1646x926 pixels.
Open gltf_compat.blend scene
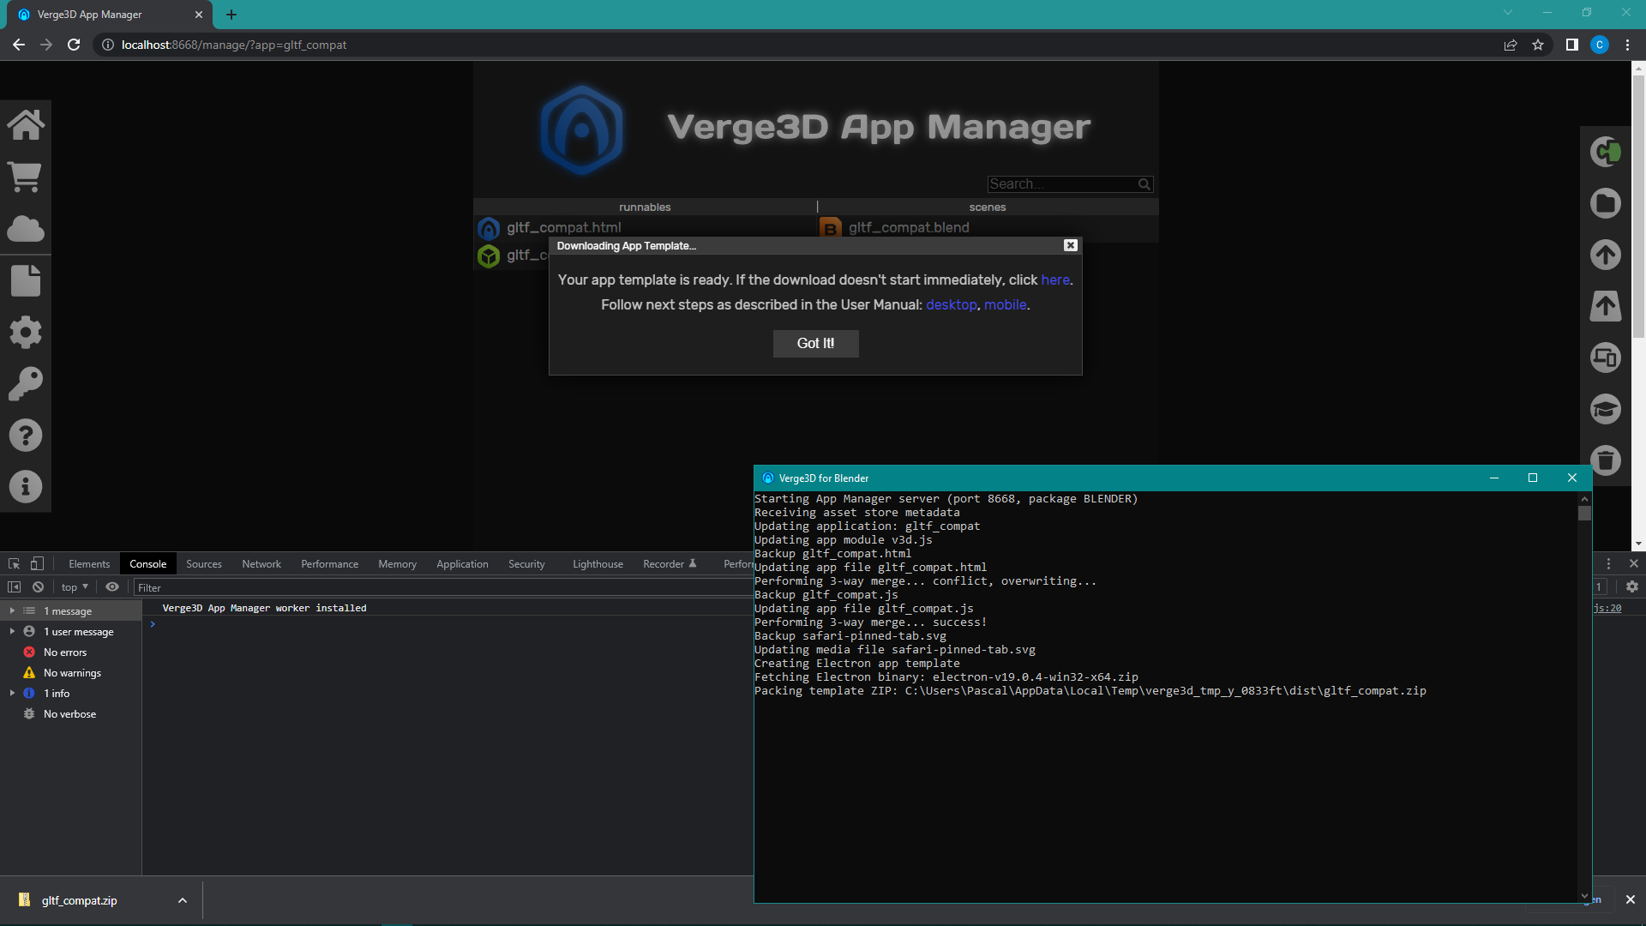coord(909,228)
